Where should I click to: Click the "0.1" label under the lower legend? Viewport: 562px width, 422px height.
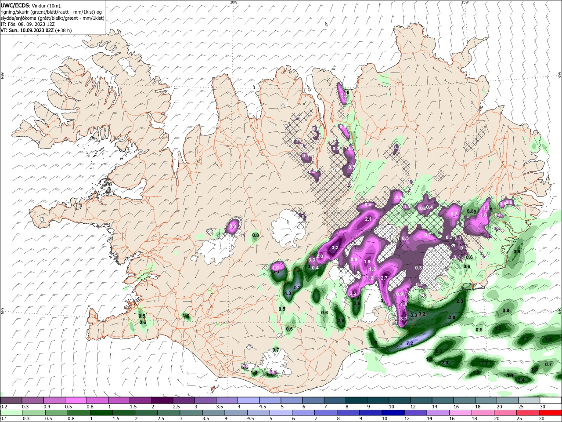(x=4, y=418)
